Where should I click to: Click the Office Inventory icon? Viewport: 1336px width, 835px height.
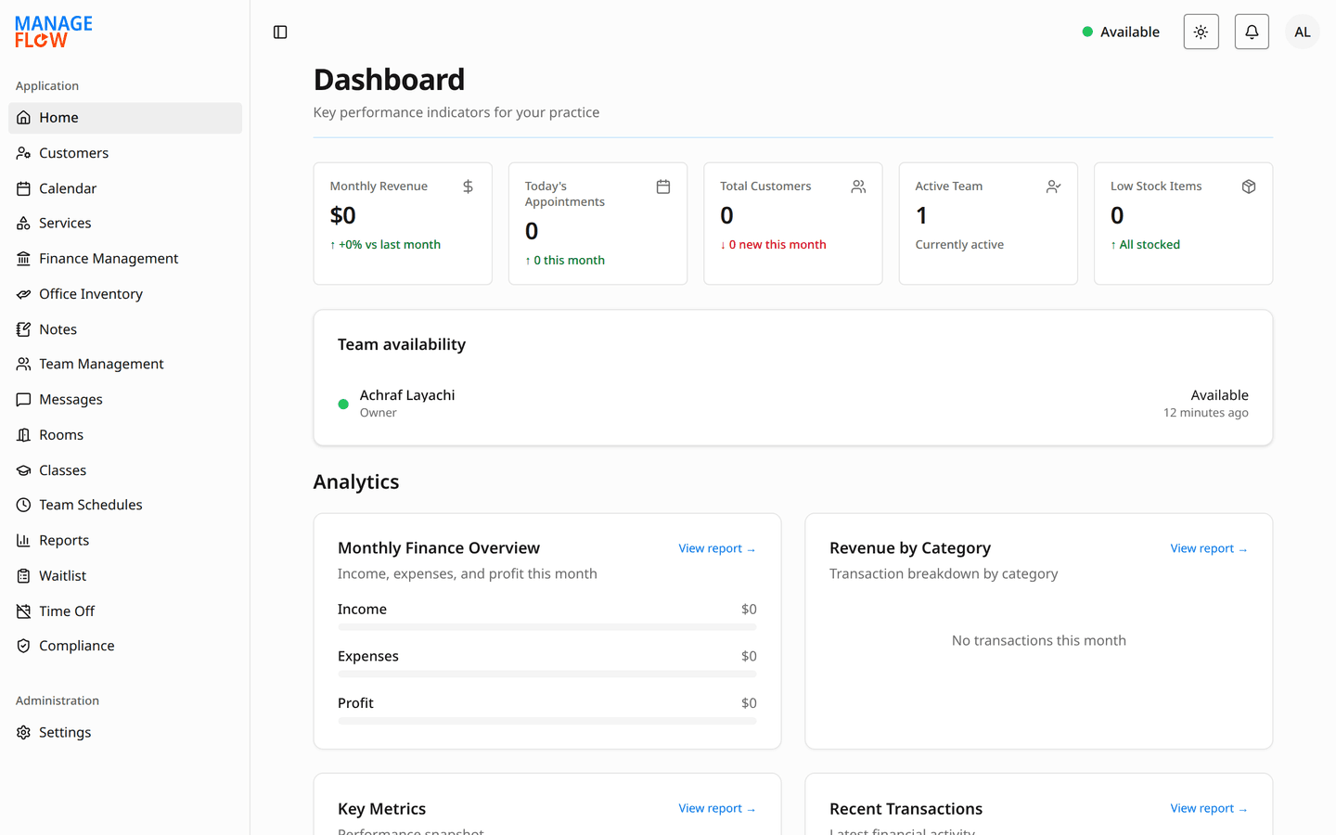[23, 294]
